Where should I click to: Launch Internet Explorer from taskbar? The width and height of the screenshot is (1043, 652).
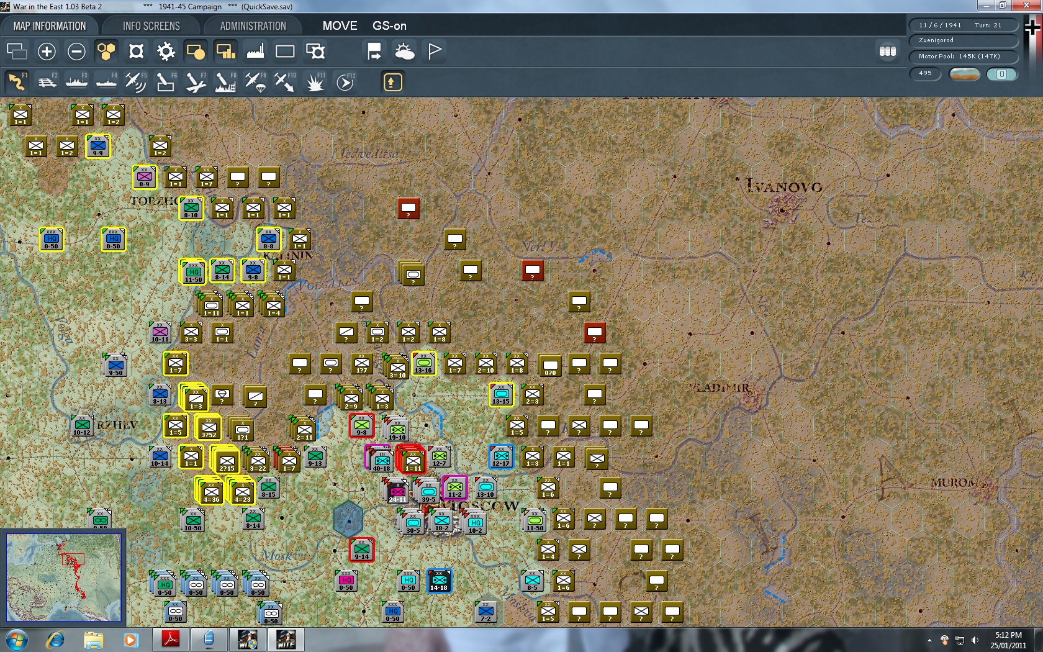pos(55,640)
